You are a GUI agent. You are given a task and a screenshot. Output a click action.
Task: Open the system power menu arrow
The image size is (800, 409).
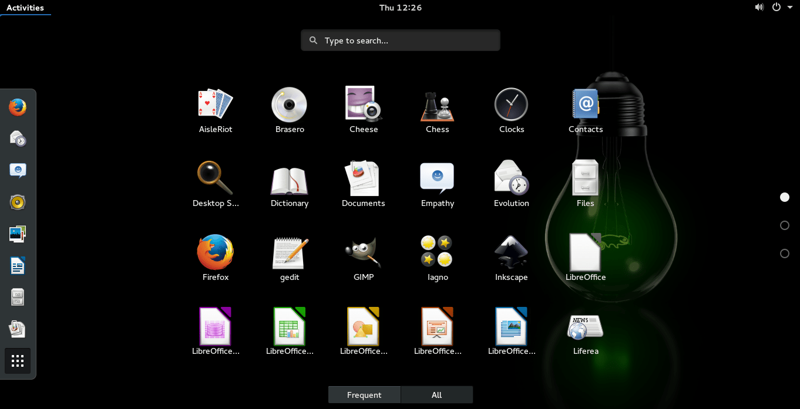(x=790, y=8)
